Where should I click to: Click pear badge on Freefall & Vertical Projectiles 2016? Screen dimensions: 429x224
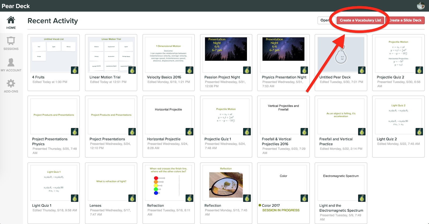tap(304, 132)
